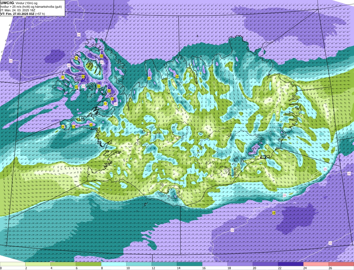Click the green legend swatch between 6 and 8

(x=88, y=264)
